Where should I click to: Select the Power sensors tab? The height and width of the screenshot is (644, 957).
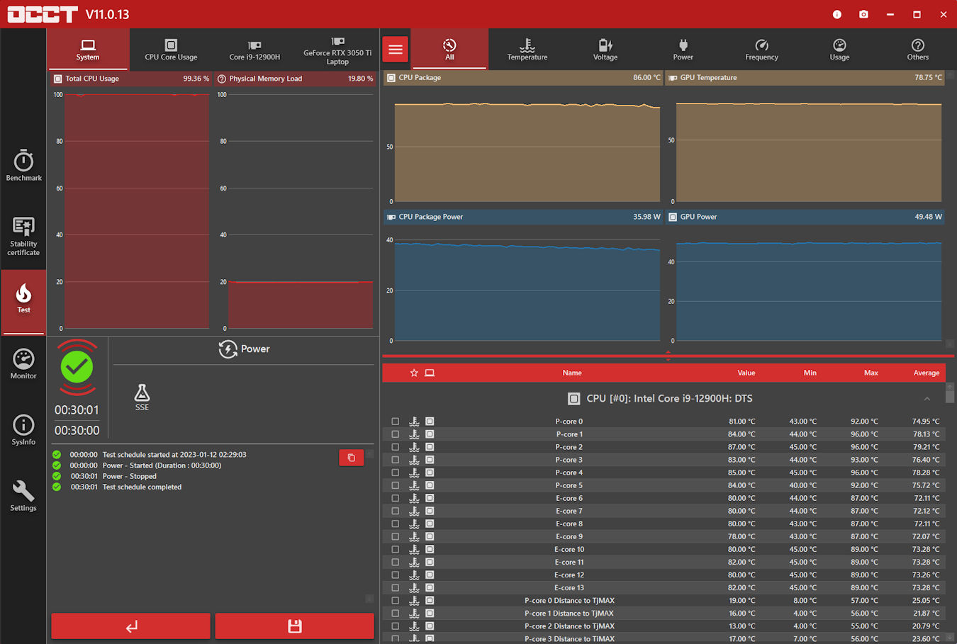pos(683,50)
